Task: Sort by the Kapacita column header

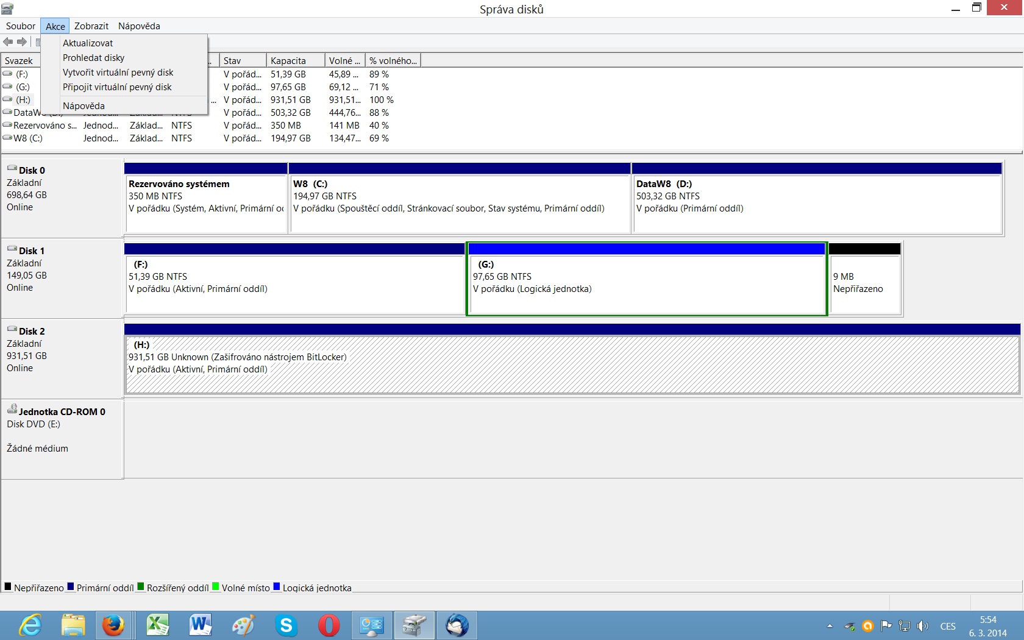Action: click(296, 61)
